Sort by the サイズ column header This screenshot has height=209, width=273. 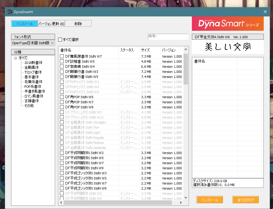150,50
